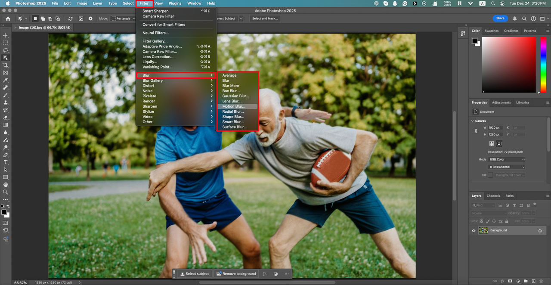The width and height of the screenshot is (551, 285).
Task: Select the Lasso tool
Action: coord(6,50)
